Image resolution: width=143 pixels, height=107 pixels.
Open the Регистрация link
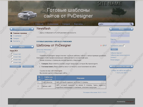[115, 60]
